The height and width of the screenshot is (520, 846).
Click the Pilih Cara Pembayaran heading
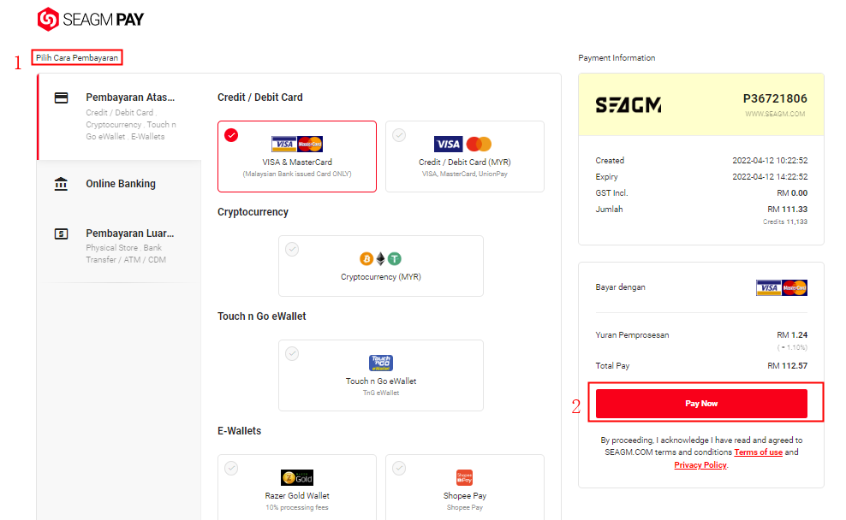click(76, 57)
